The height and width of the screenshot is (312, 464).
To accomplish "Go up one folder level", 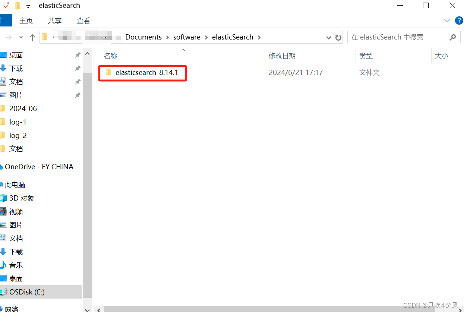I will point(32,37).
